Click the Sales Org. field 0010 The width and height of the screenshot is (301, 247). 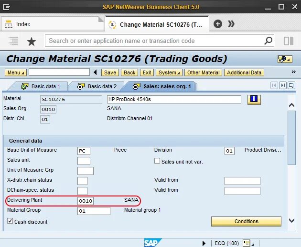coord(48,109)
